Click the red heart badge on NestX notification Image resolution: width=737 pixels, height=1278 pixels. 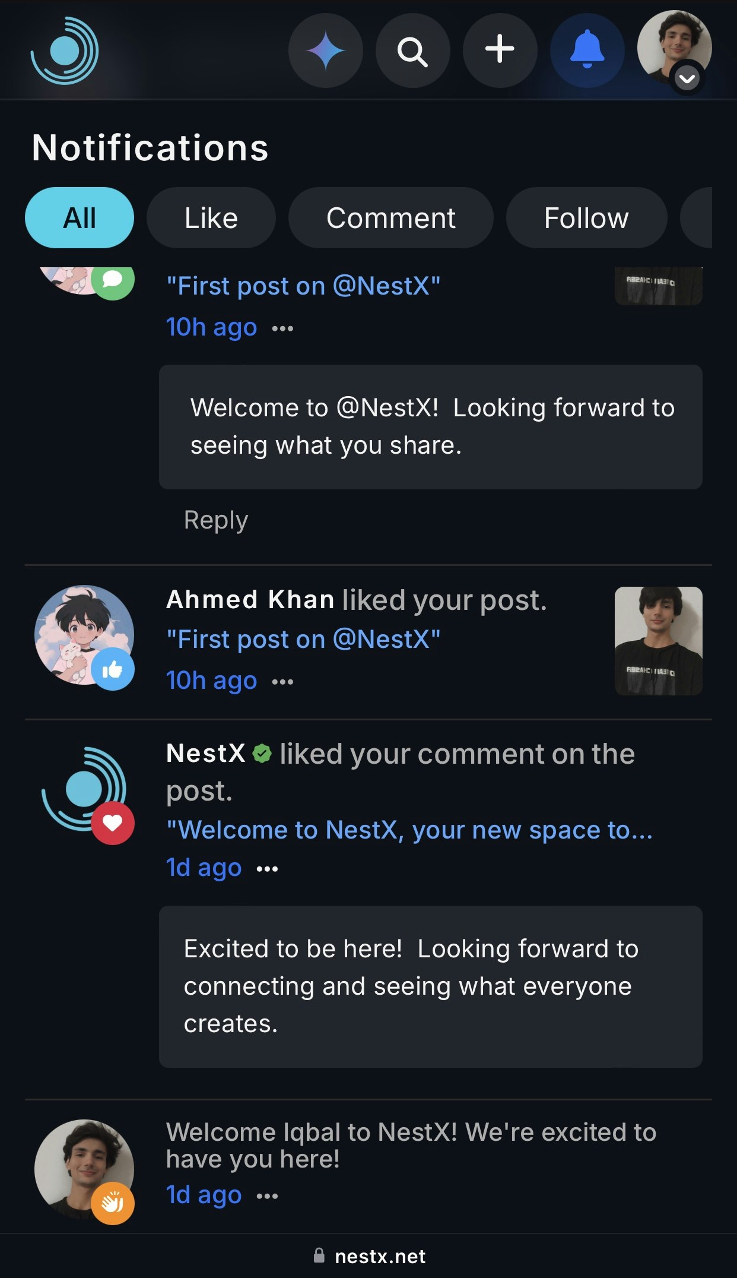point(113,823)
